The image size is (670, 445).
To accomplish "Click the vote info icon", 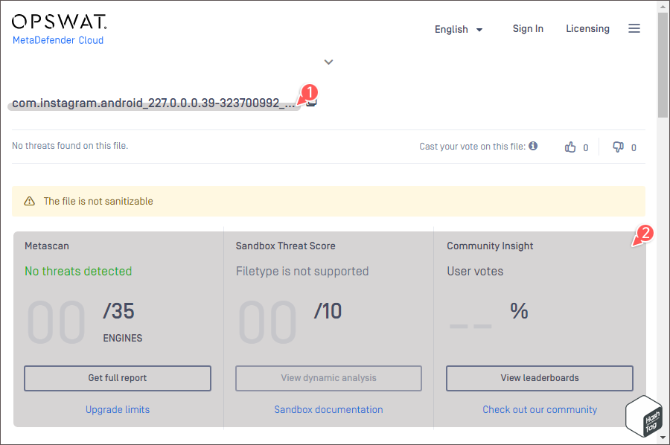I will [533, 146].
